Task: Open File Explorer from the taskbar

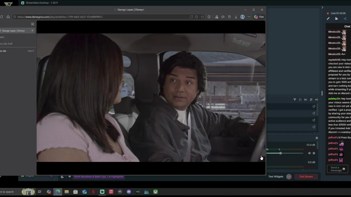Action: [x=67, y=192]
